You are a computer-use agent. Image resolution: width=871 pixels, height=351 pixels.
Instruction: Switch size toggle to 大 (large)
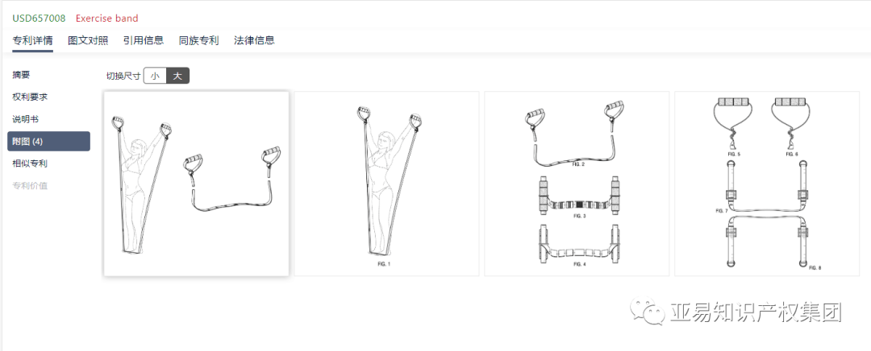[x=177, y=76]
